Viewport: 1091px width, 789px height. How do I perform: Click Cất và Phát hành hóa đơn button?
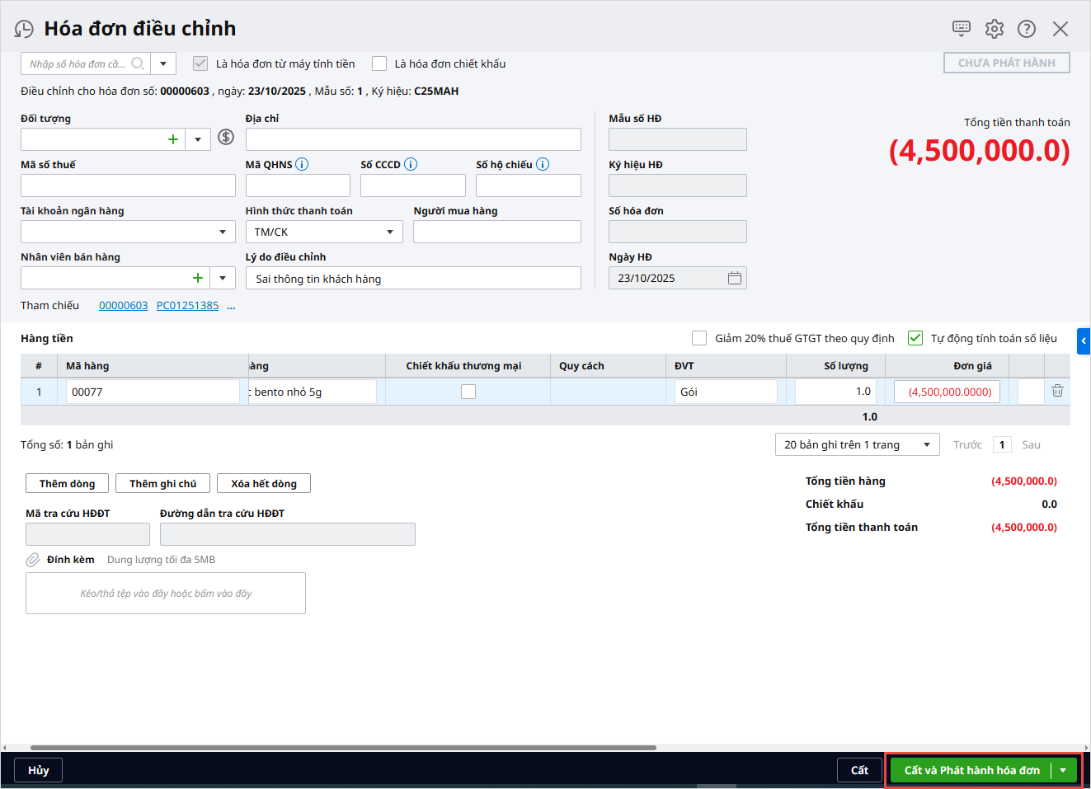[x=971, y=770]
